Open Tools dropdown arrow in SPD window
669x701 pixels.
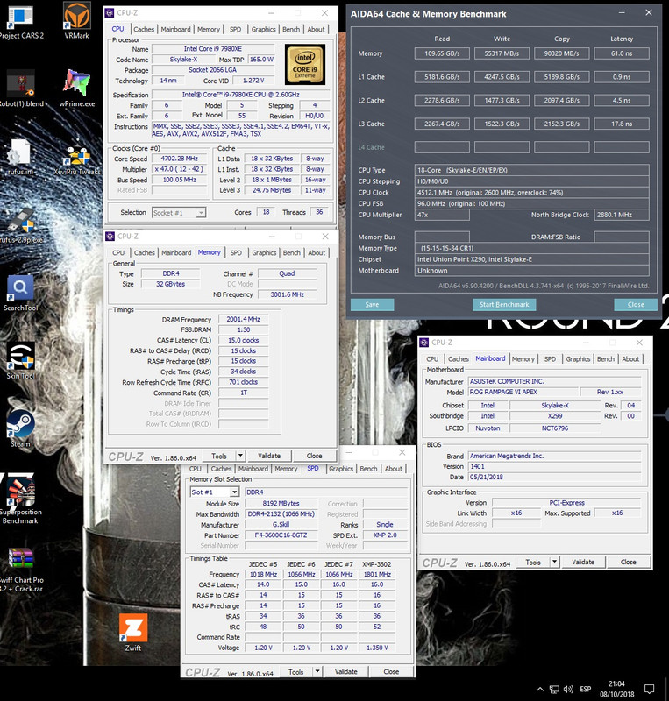click(317, 671)
